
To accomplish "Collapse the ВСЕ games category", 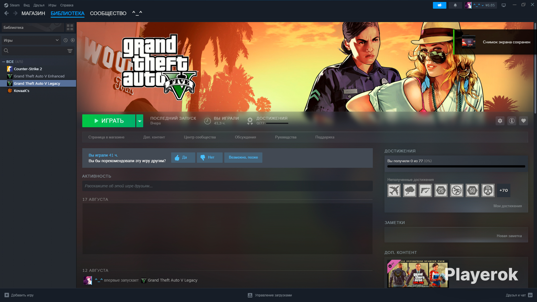I will (4, 62).
